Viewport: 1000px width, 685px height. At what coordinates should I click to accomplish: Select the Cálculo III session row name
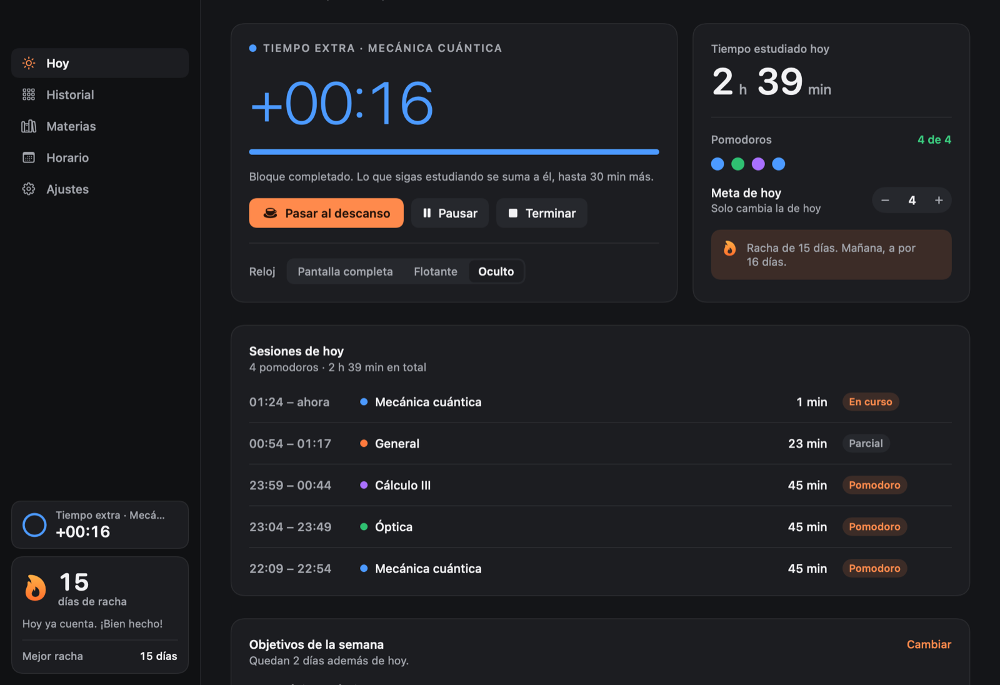402,485
